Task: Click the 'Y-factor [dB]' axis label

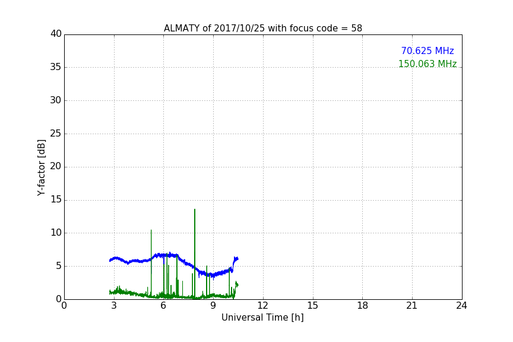Action: 41,167
